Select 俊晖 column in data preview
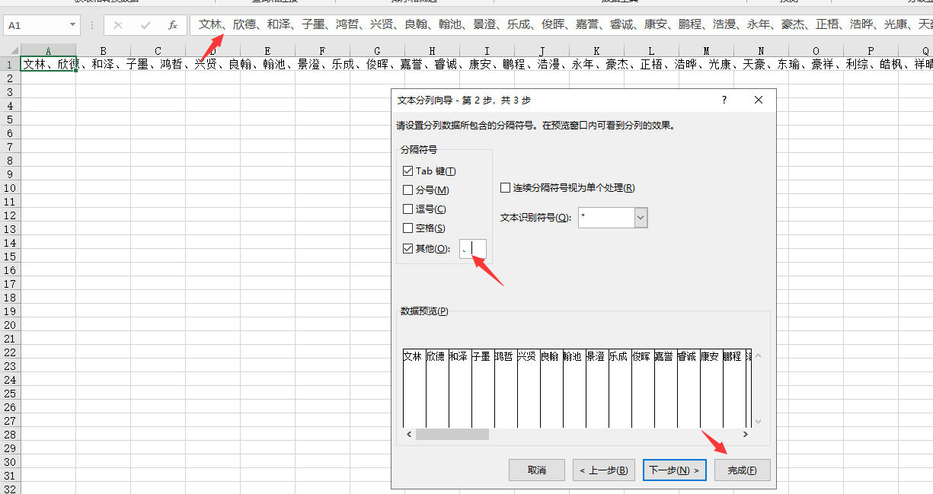The image size is (933, 494). [x=643, y=388]
